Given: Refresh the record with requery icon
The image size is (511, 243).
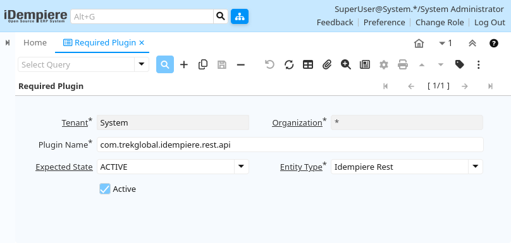Looking at the screenshot, I should tap(289, 65).
